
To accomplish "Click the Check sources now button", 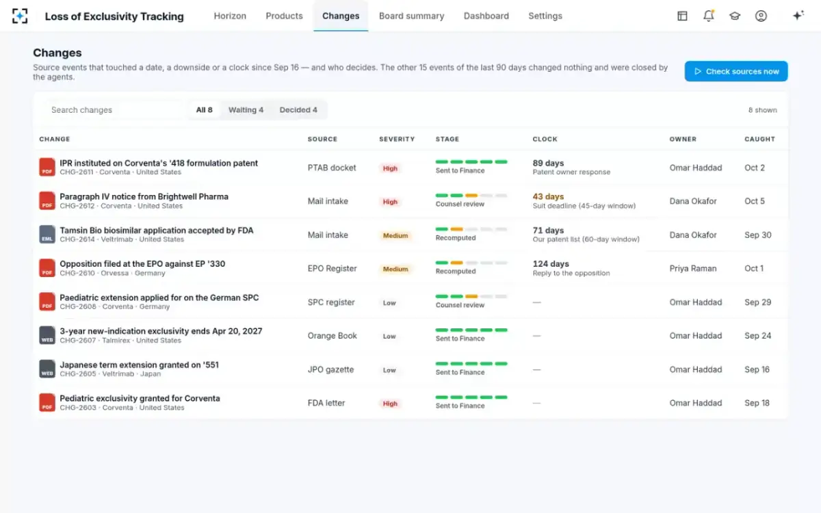I will coord(736,71).
